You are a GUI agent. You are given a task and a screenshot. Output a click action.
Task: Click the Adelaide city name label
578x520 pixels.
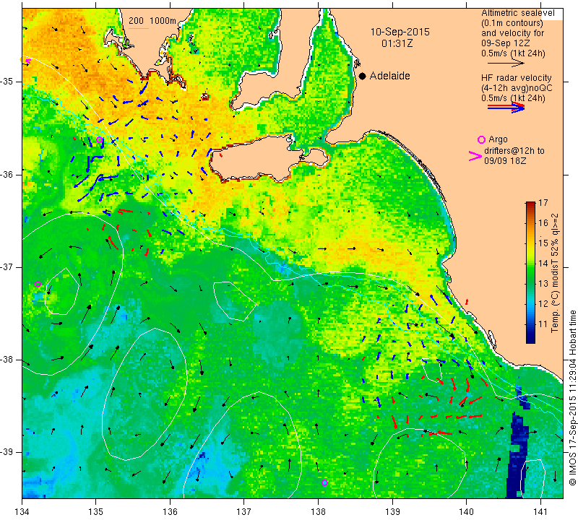click(389, 76)
